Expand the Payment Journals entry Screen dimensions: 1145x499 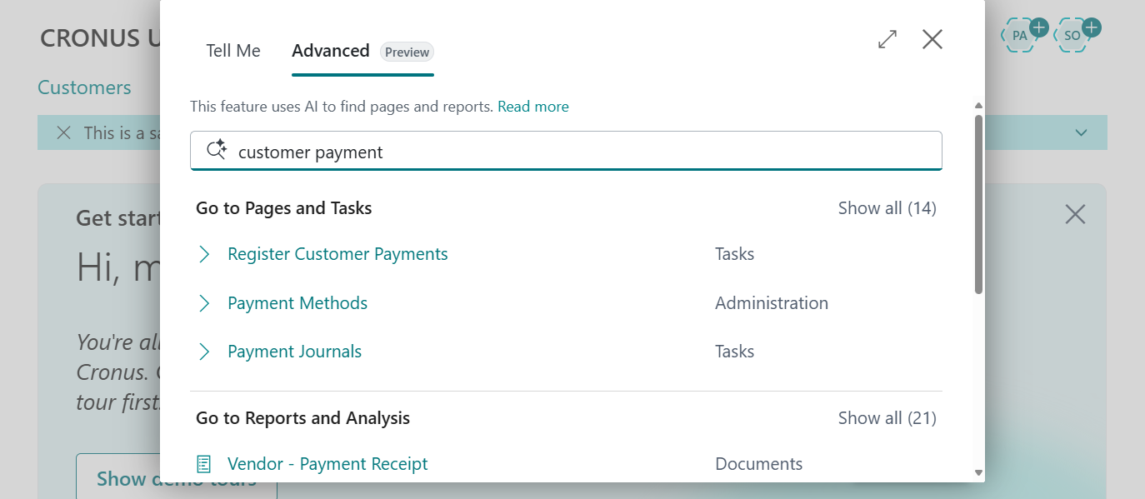(x=204, y=351)
